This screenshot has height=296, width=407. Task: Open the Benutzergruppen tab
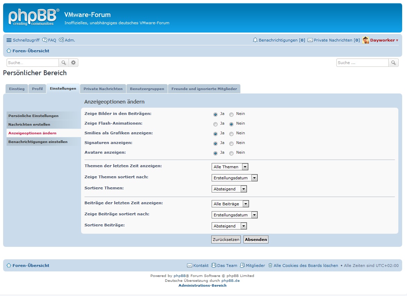coord(147,89)
